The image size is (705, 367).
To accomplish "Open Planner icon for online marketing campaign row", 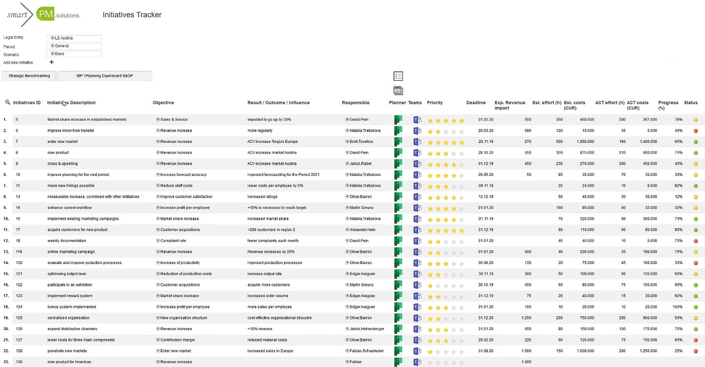I will 398,252.
